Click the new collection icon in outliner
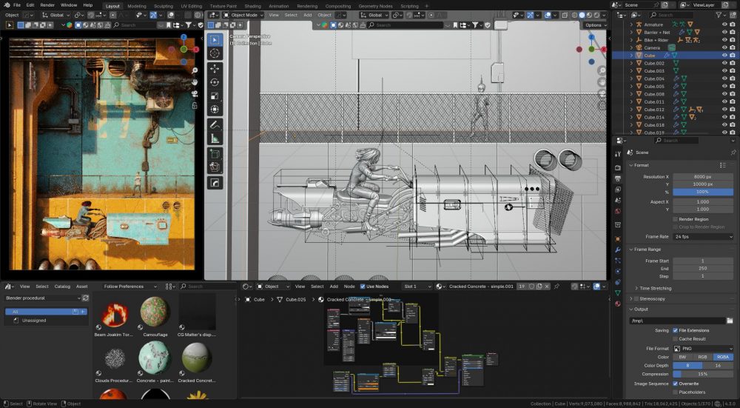 click(x=733, y=15)
